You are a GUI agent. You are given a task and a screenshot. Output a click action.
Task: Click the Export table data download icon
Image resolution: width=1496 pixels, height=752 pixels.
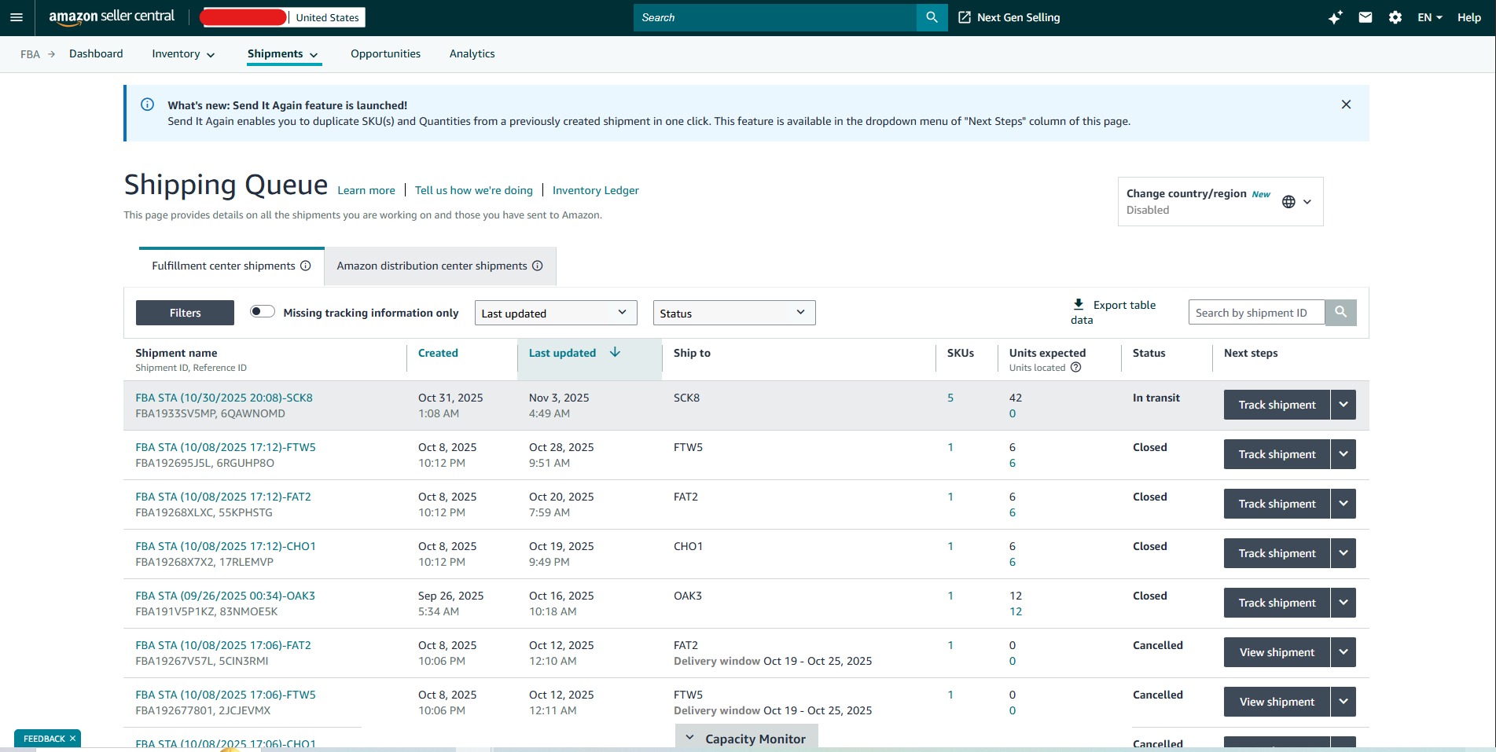[1079, 304]
